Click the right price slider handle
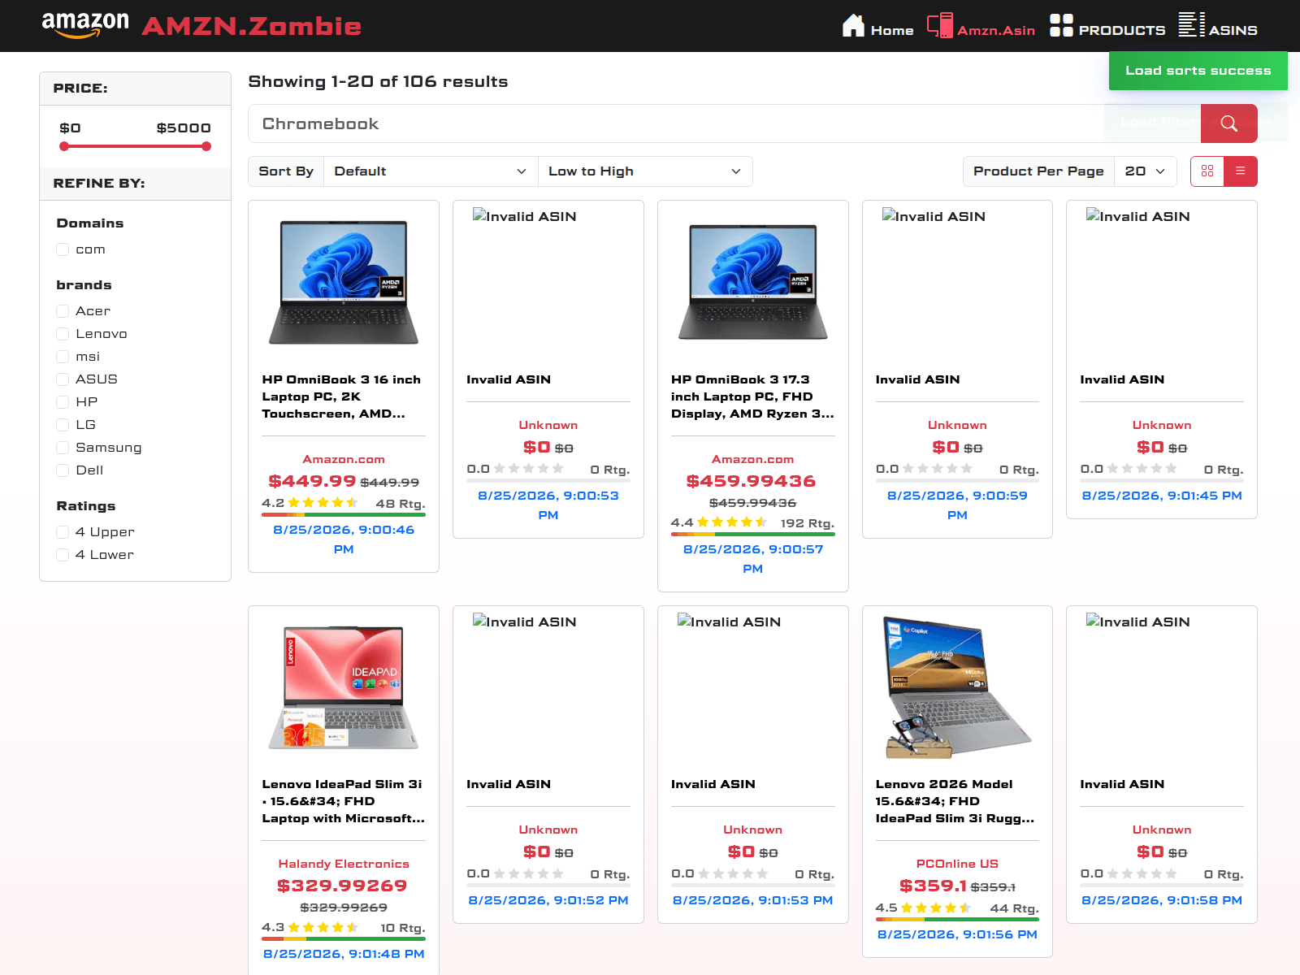Viewport: 1300px width, 975px height. tap(206, 146)
